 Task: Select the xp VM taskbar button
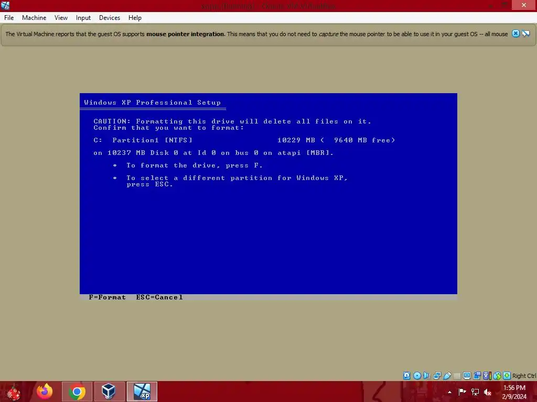[x=142, y=392]
